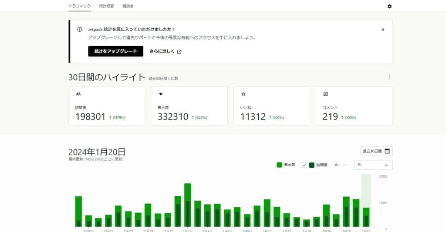Click the visitors people icon
Viewport: 446px width, 232px height.
coord(78,93)
